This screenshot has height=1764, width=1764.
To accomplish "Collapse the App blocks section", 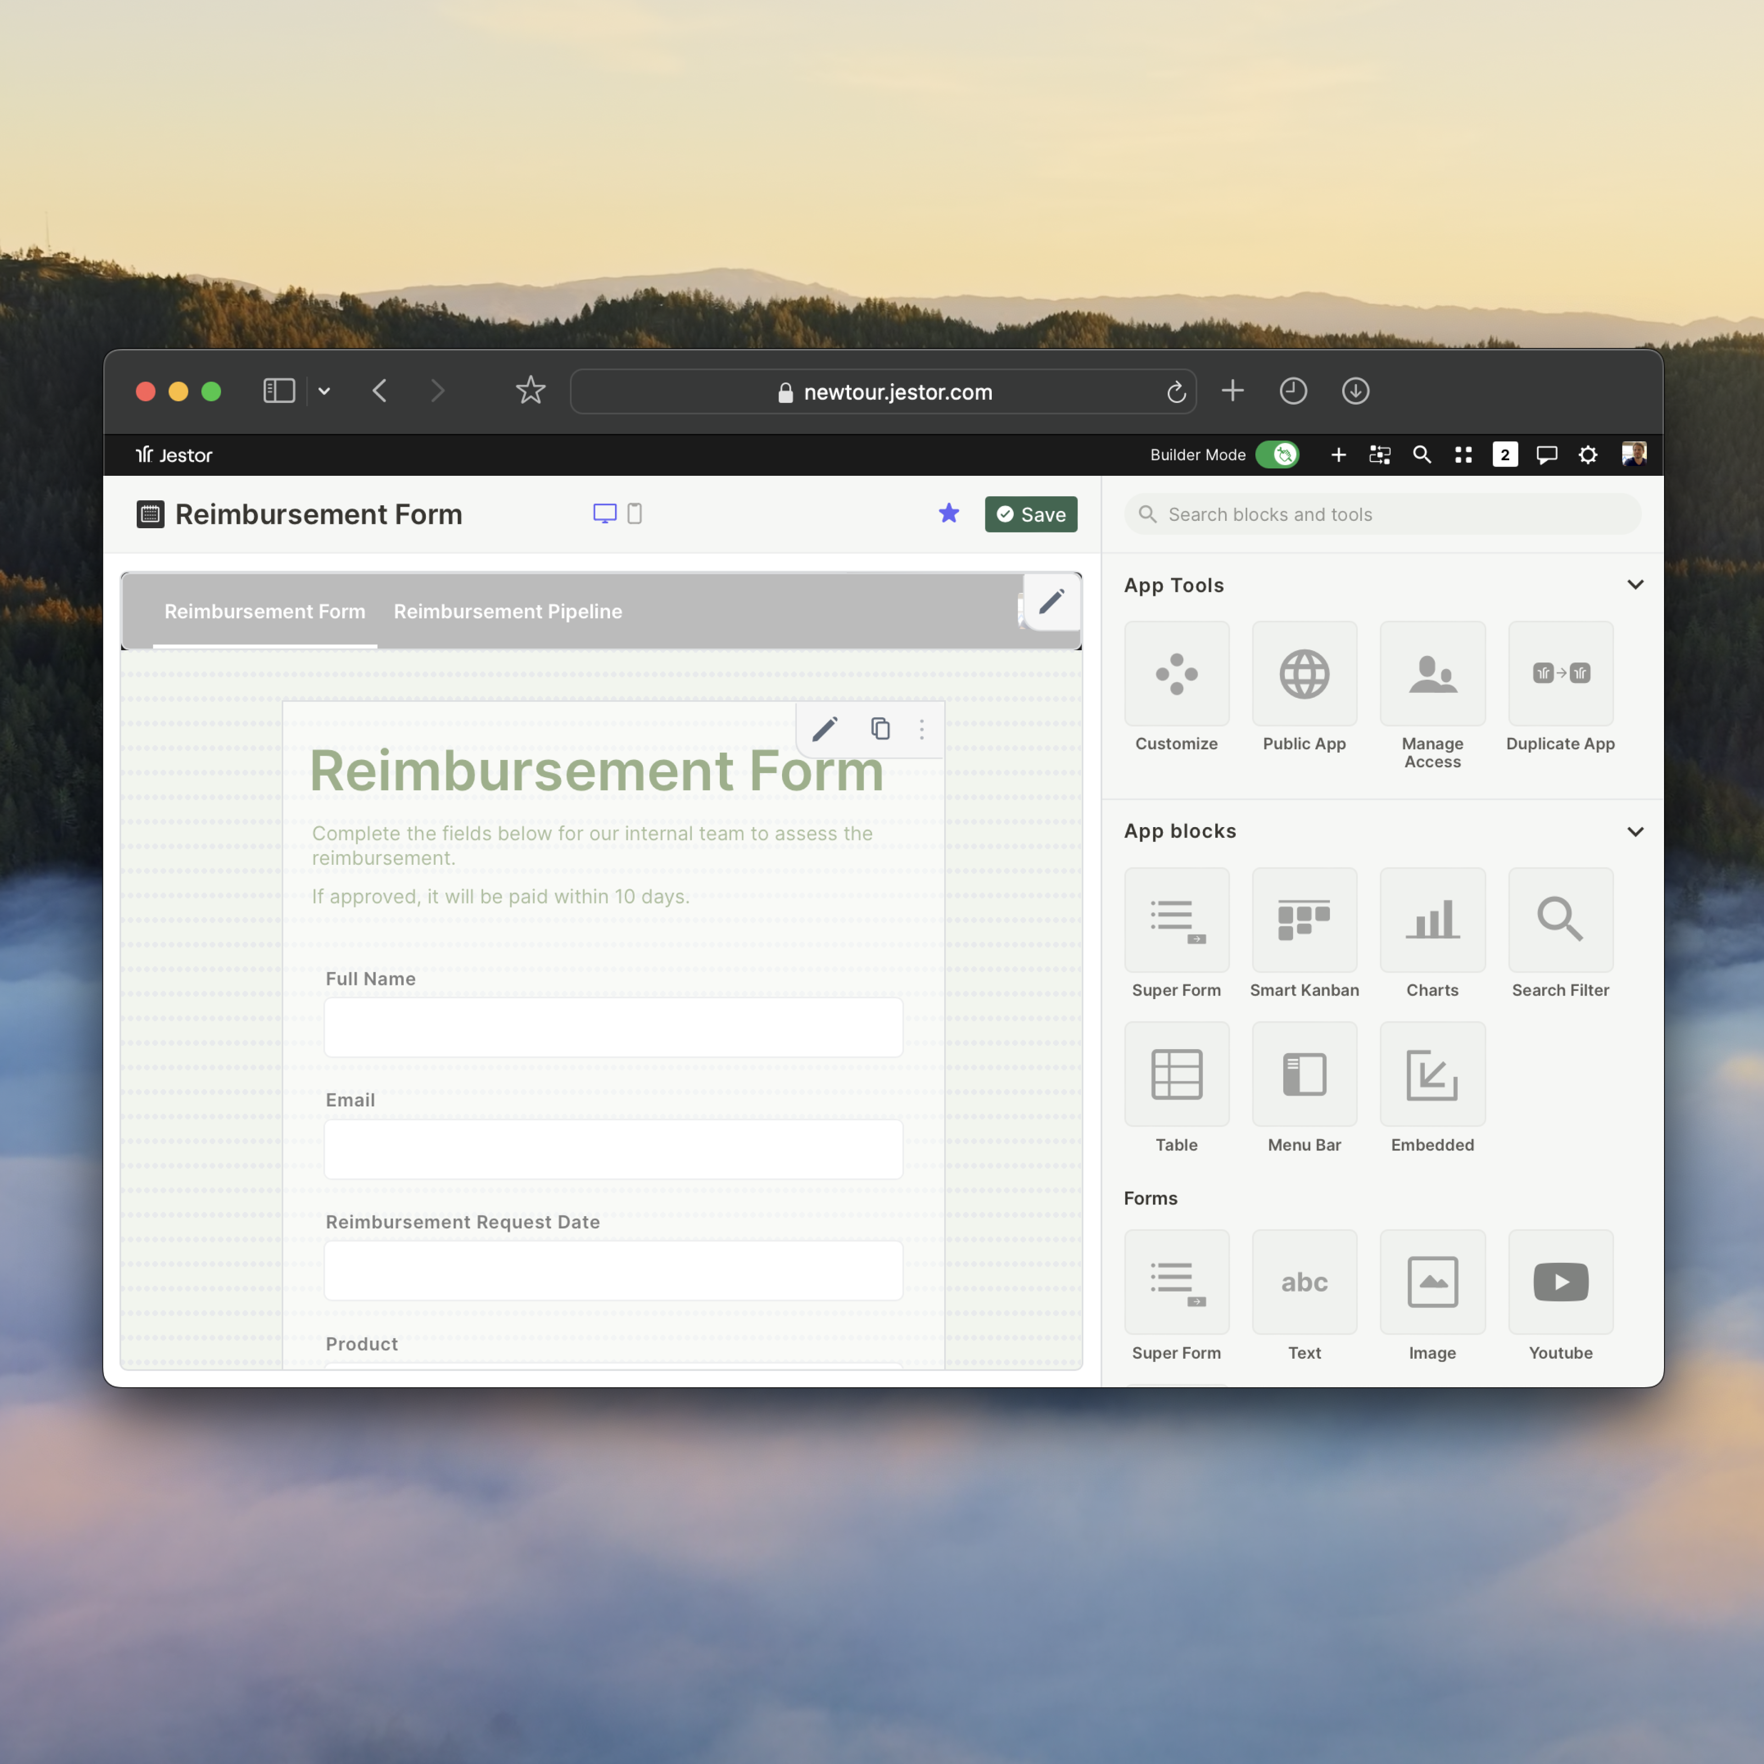I will pyautogui.click(x=1634, y=832).
